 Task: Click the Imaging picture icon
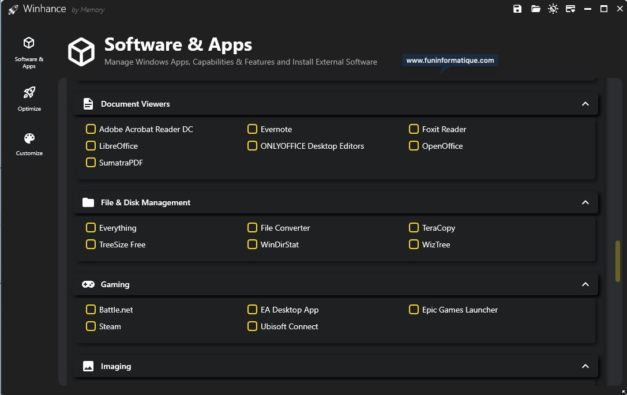(88, 366)
